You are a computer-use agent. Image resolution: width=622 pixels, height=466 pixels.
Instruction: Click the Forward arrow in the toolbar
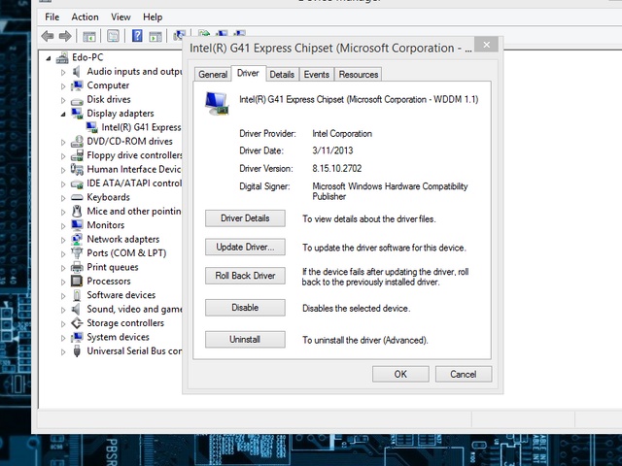(x=65, y=37)
